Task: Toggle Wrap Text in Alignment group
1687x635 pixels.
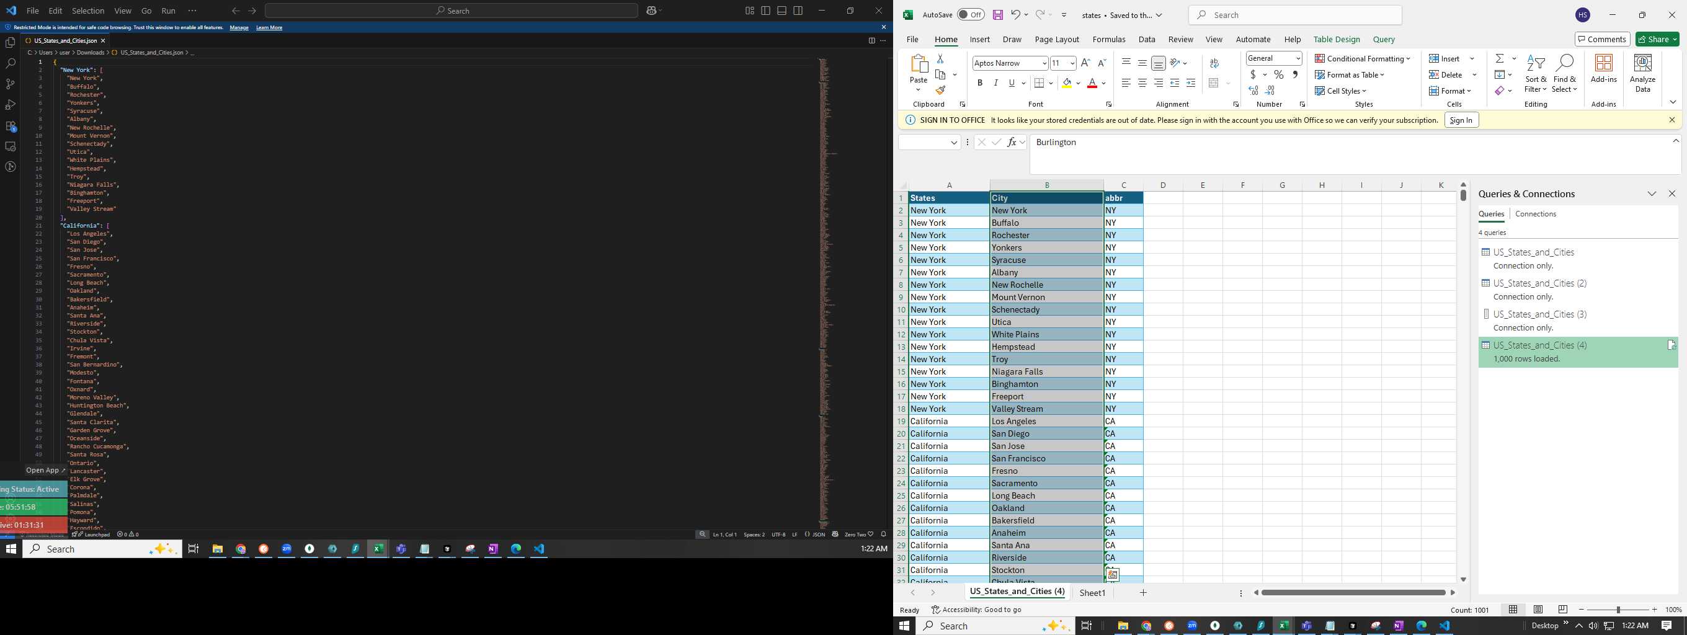Action: [x=1214, y=63]
